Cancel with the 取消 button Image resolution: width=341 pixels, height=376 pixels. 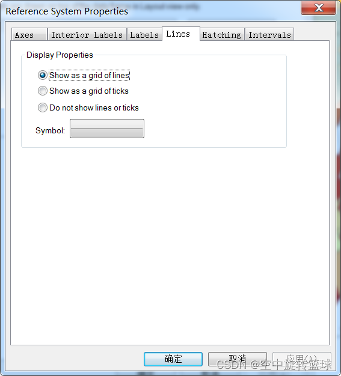pos(238,359)
